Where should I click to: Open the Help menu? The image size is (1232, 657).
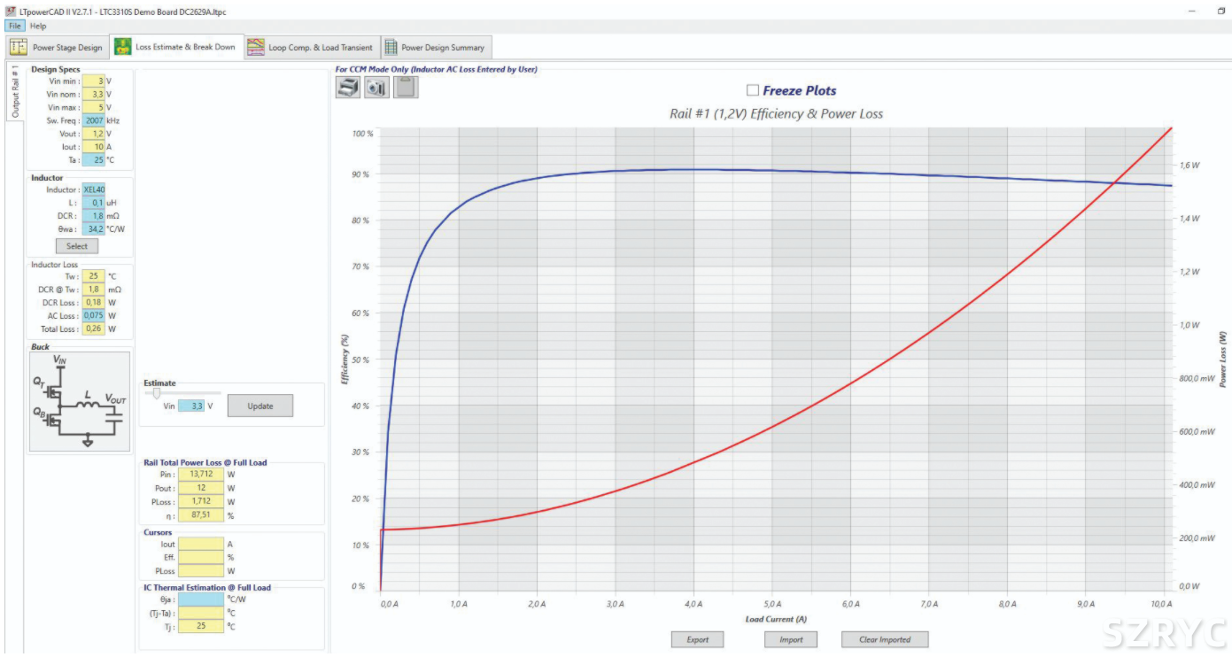pos(38,27)
